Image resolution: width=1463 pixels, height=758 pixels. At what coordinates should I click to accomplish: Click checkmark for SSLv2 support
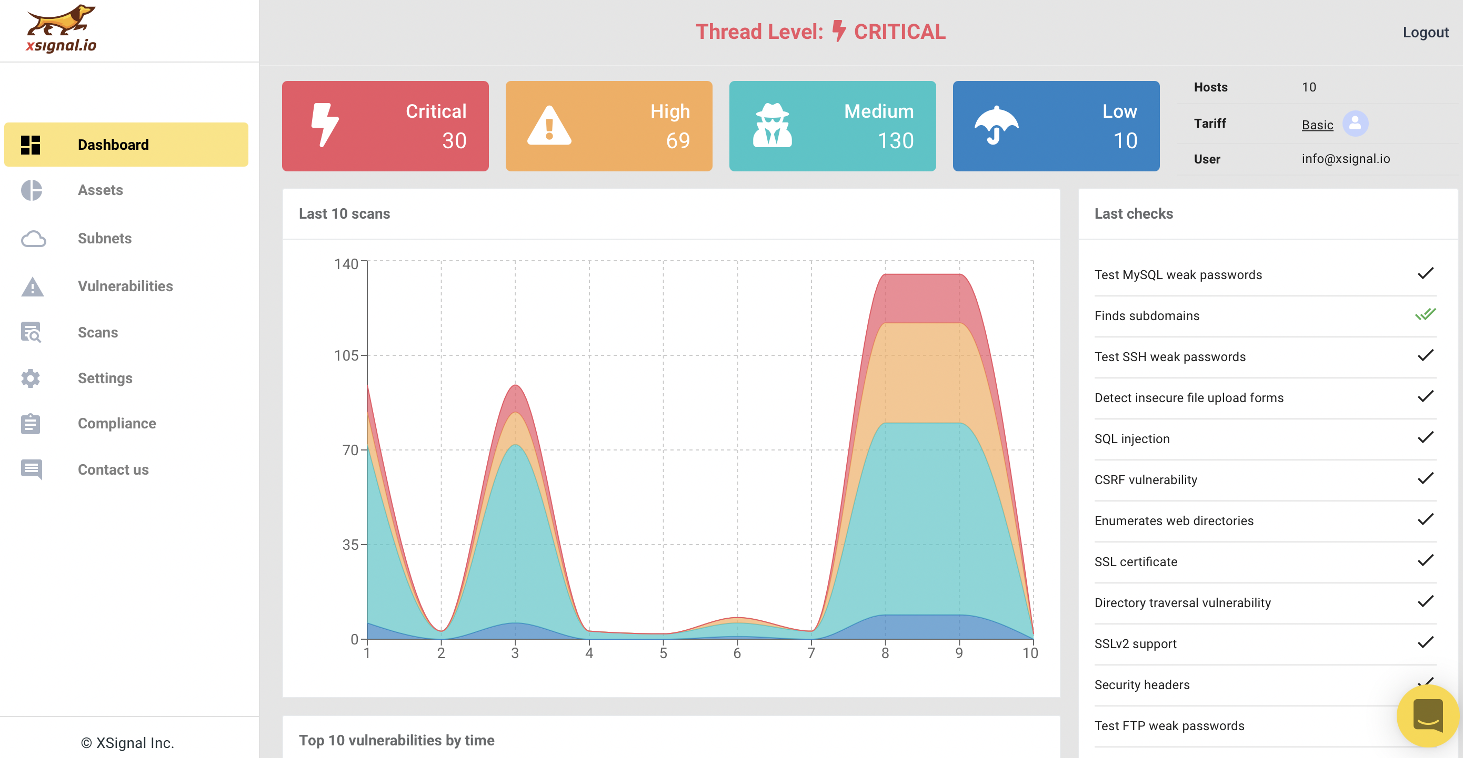pos(1426,642)
